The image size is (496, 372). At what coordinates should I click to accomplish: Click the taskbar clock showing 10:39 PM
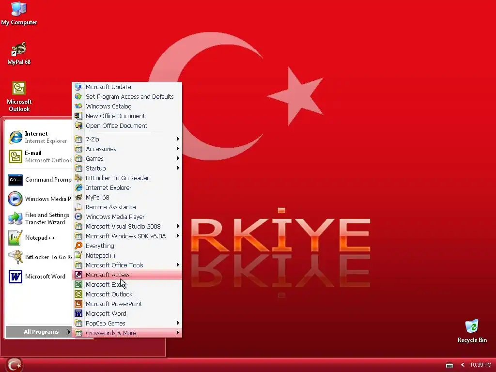click(x=480, y=365)
